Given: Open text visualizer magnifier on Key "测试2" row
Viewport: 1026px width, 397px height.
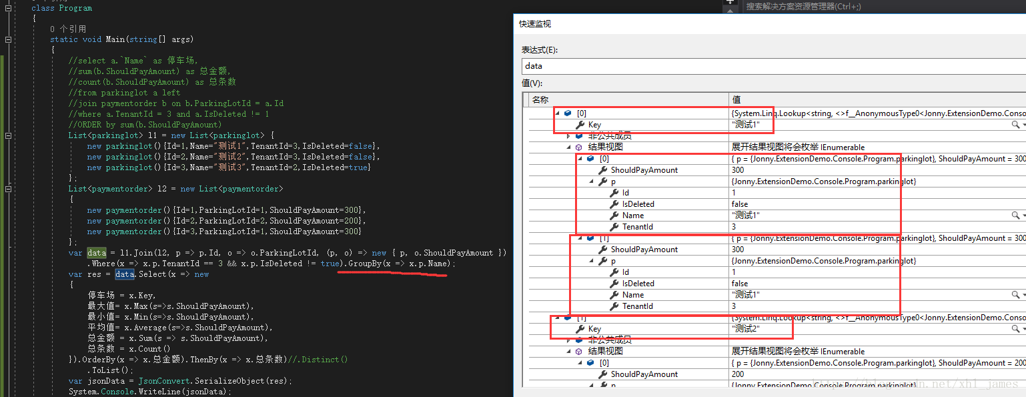Looking at the screenshot, I should [1015, 329].
